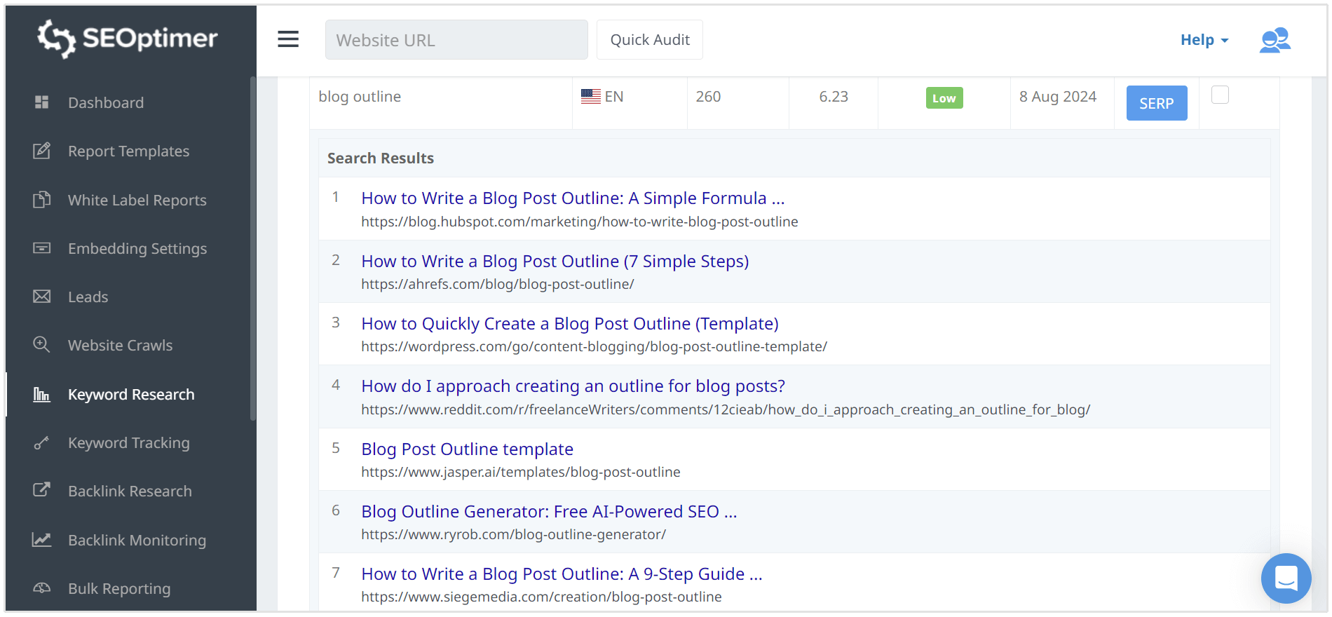
Task: Open Embedding Settings page
Action: [x=137, y=249]
